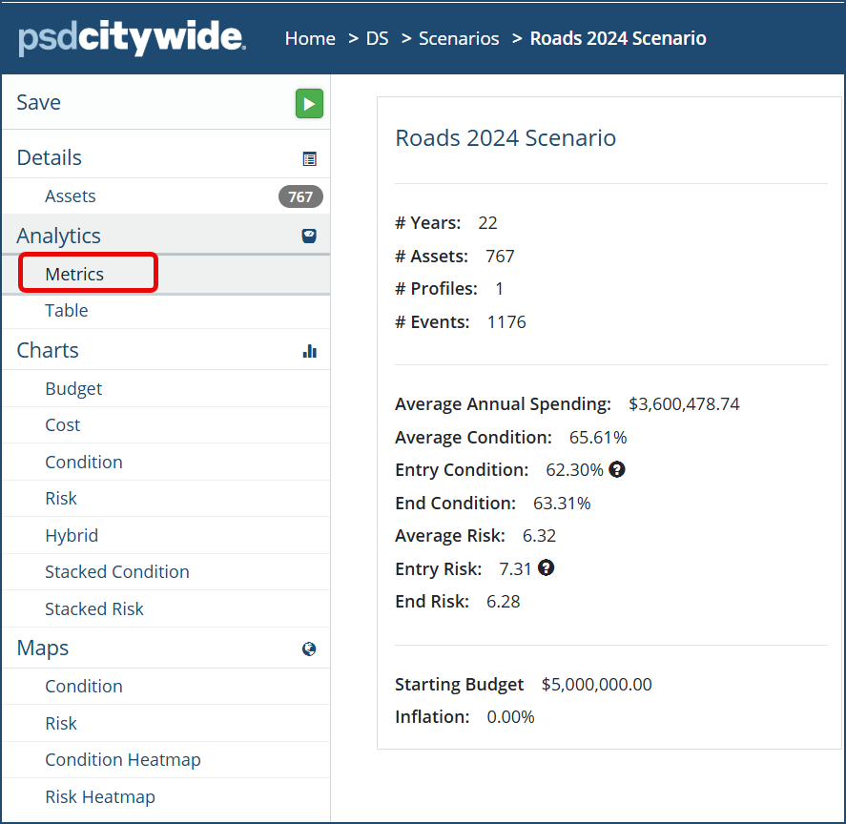Collapse the Analytics section header
846x824 pixels.
[166, 236]
